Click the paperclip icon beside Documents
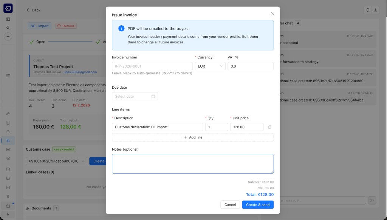This screenshot has height=220, width=387. (28, 208)
